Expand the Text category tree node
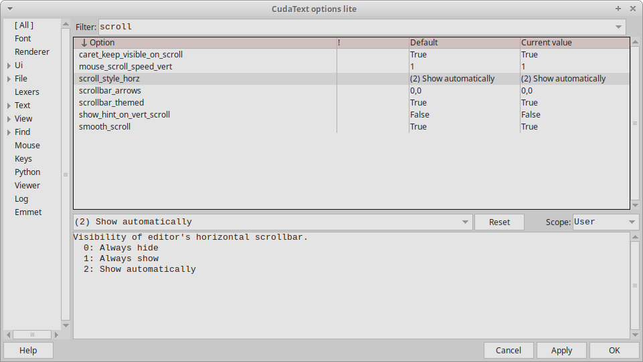The width and height of the screenshot is (643, 362). 9,106
